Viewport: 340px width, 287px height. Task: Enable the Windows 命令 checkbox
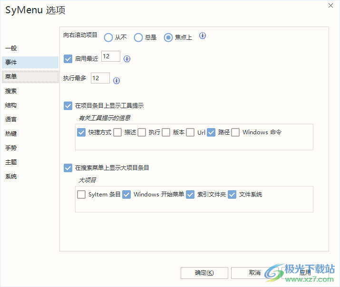click(235, 132)
